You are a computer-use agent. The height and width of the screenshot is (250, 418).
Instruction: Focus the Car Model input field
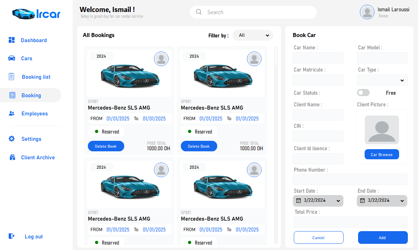tap(382, 58)
